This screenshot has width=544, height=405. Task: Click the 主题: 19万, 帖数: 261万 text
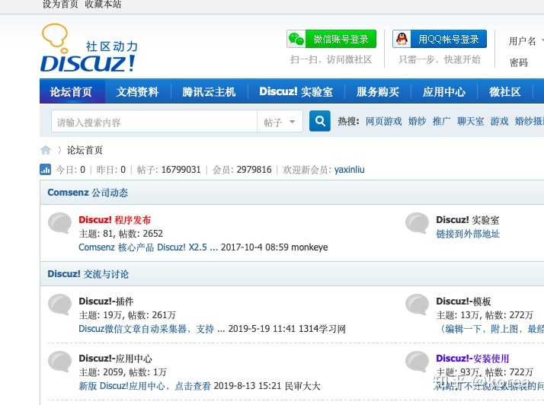[127, 315]
